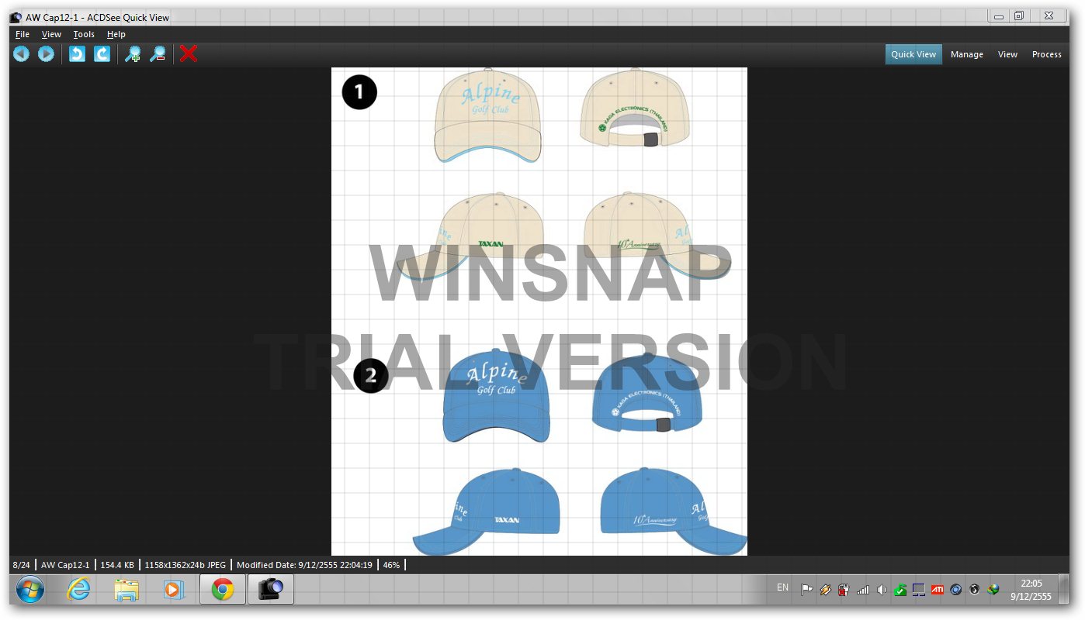
Task: Switch to Process mode
Action: point(1046,54)
